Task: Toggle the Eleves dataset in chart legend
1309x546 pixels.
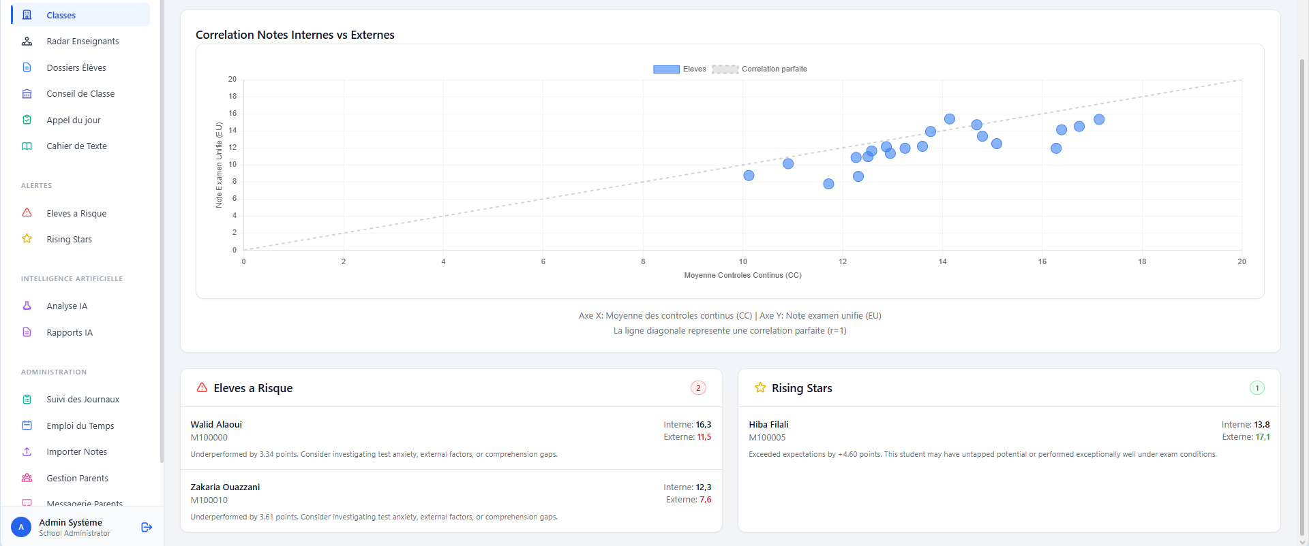Action: (x=679, y=69)
